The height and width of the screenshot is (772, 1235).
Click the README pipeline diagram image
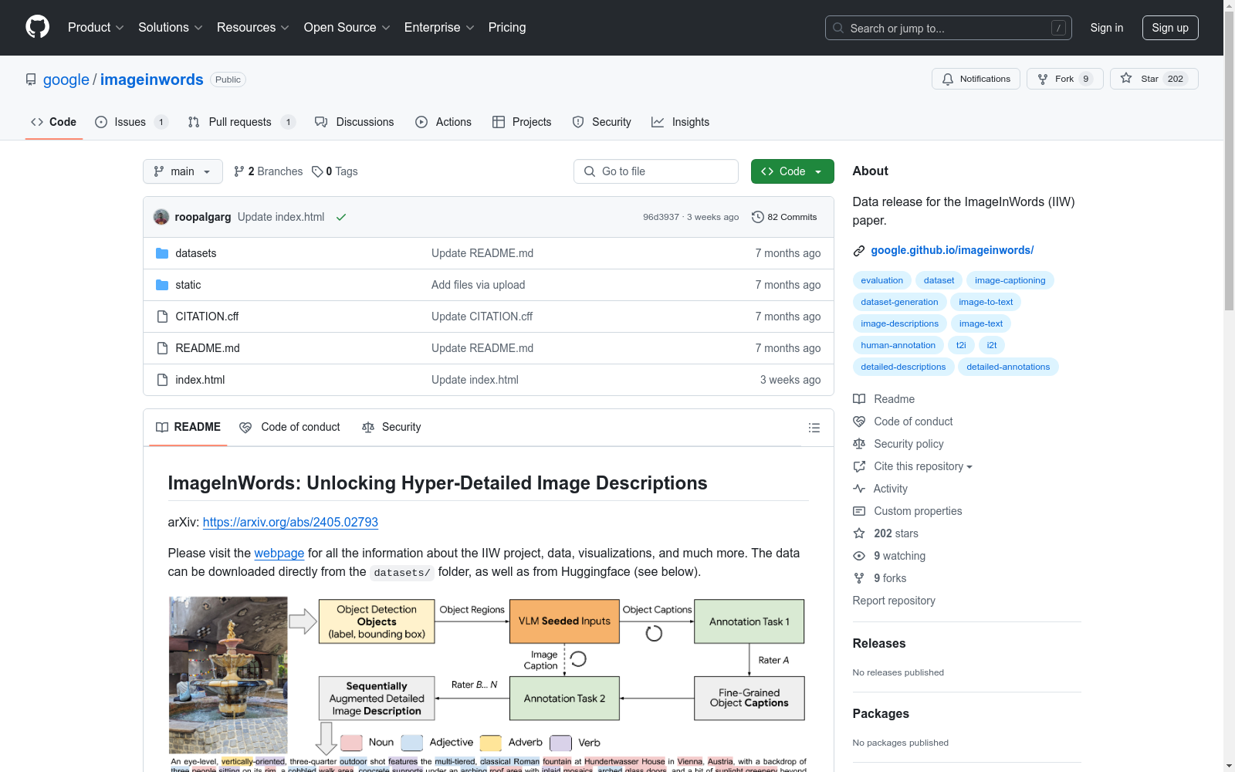point(488,683)
